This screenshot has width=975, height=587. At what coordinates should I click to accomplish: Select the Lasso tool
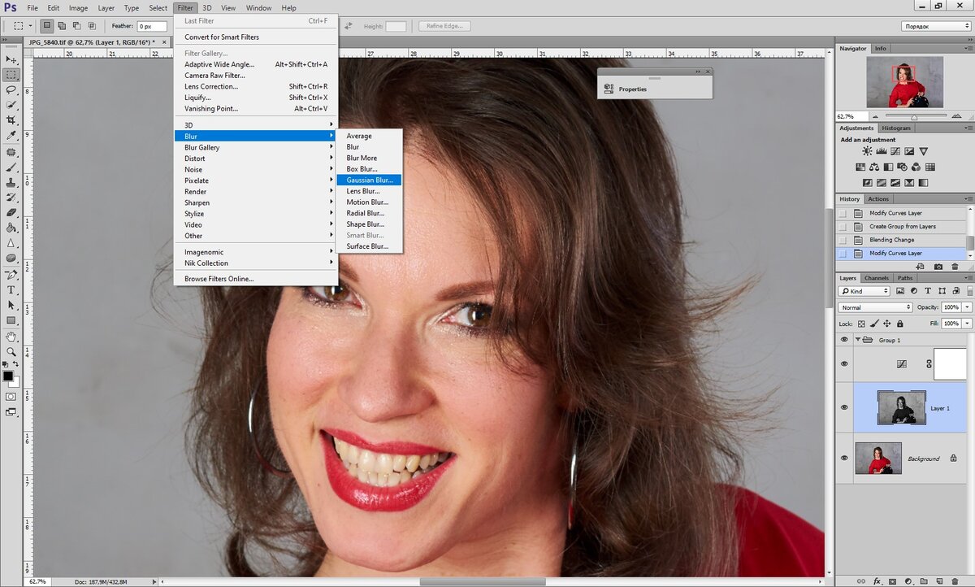pyautogui.click(x=11, y=89)
